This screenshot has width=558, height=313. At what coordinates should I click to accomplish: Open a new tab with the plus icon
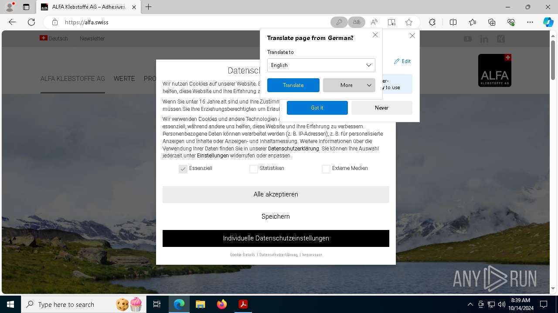(149, 7)
